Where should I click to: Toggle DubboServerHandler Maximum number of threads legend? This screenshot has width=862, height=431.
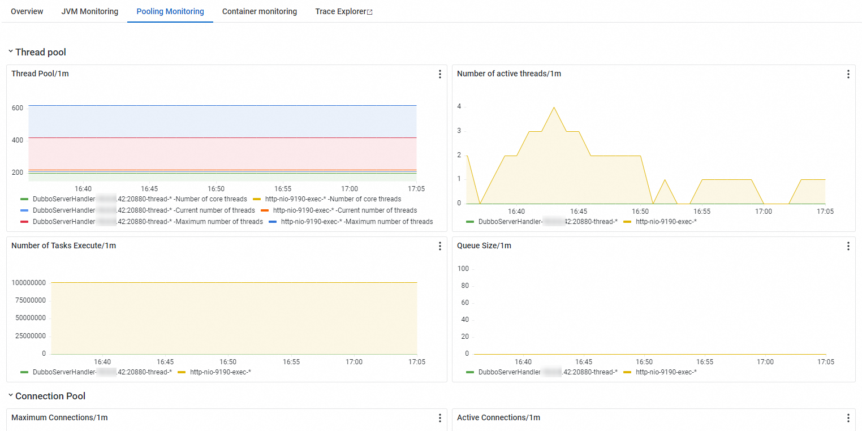(141, 222)
